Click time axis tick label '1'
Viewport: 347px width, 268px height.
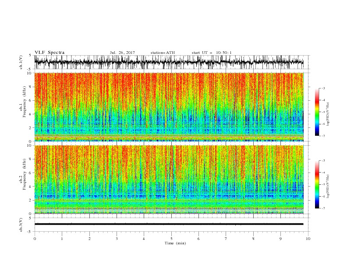coord(62,239)
